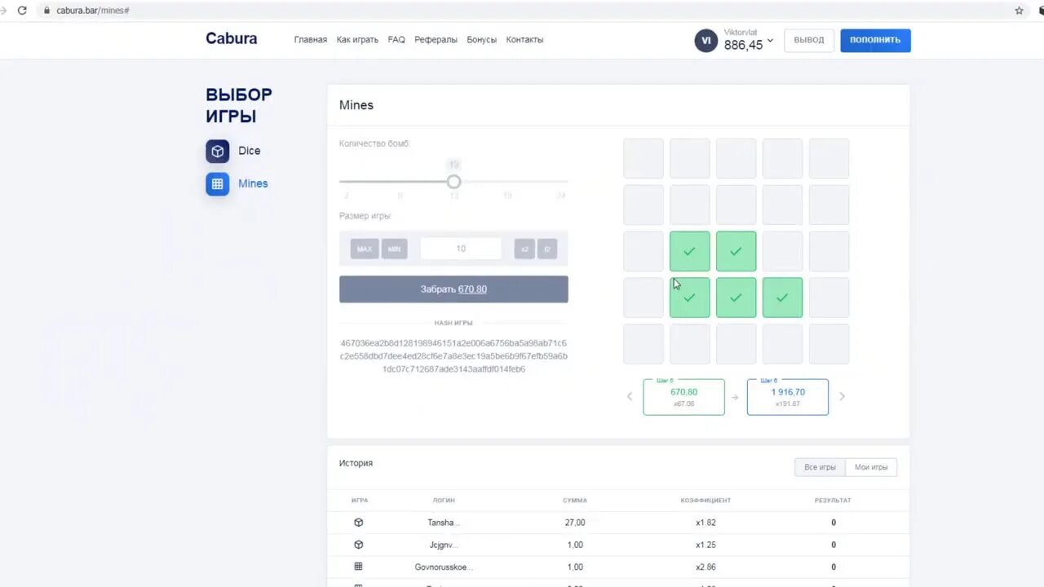
Task: Switch to Мои игры history tab
Action: coord(871,467)
